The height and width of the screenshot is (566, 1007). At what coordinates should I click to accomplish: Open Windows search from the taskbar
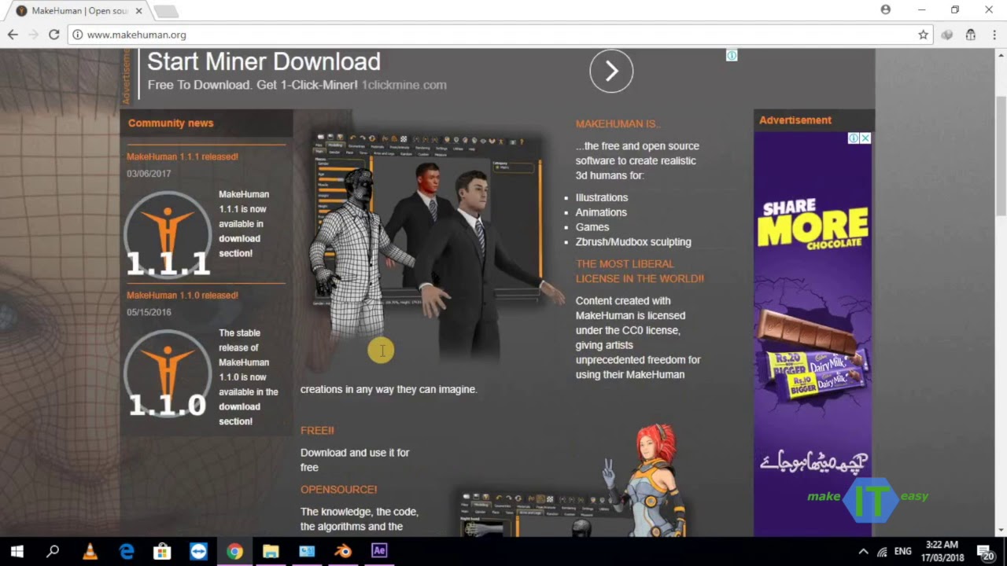53,551
